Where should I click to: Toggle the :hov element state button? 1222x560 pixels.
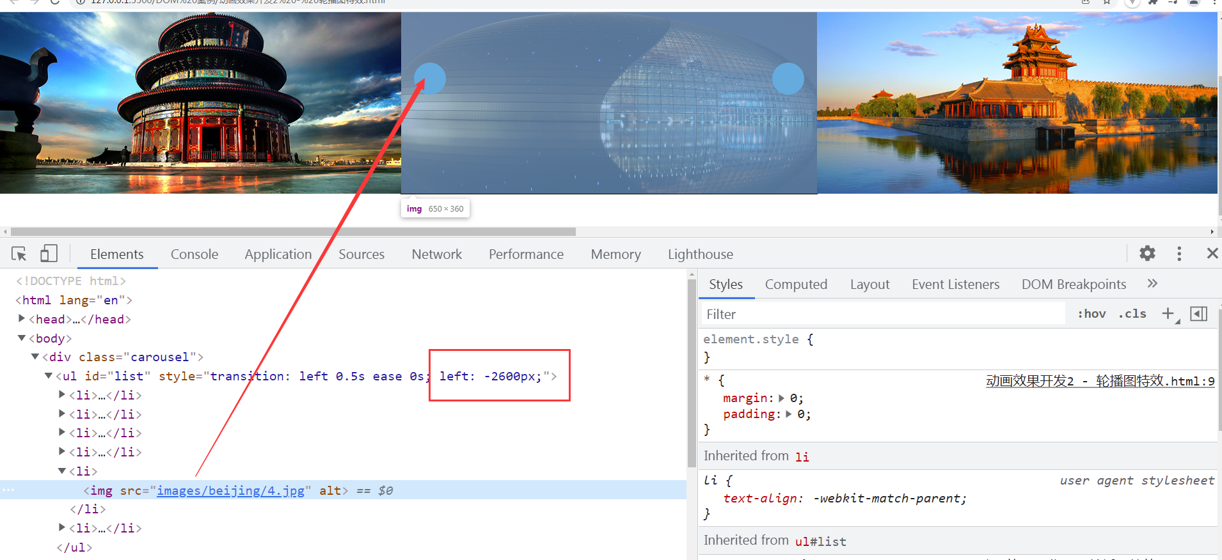(x=1091, y=314)
